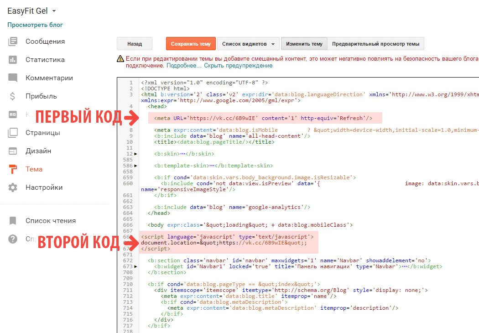Open the EasyFit Gel blog dropdown

point(54,11)
